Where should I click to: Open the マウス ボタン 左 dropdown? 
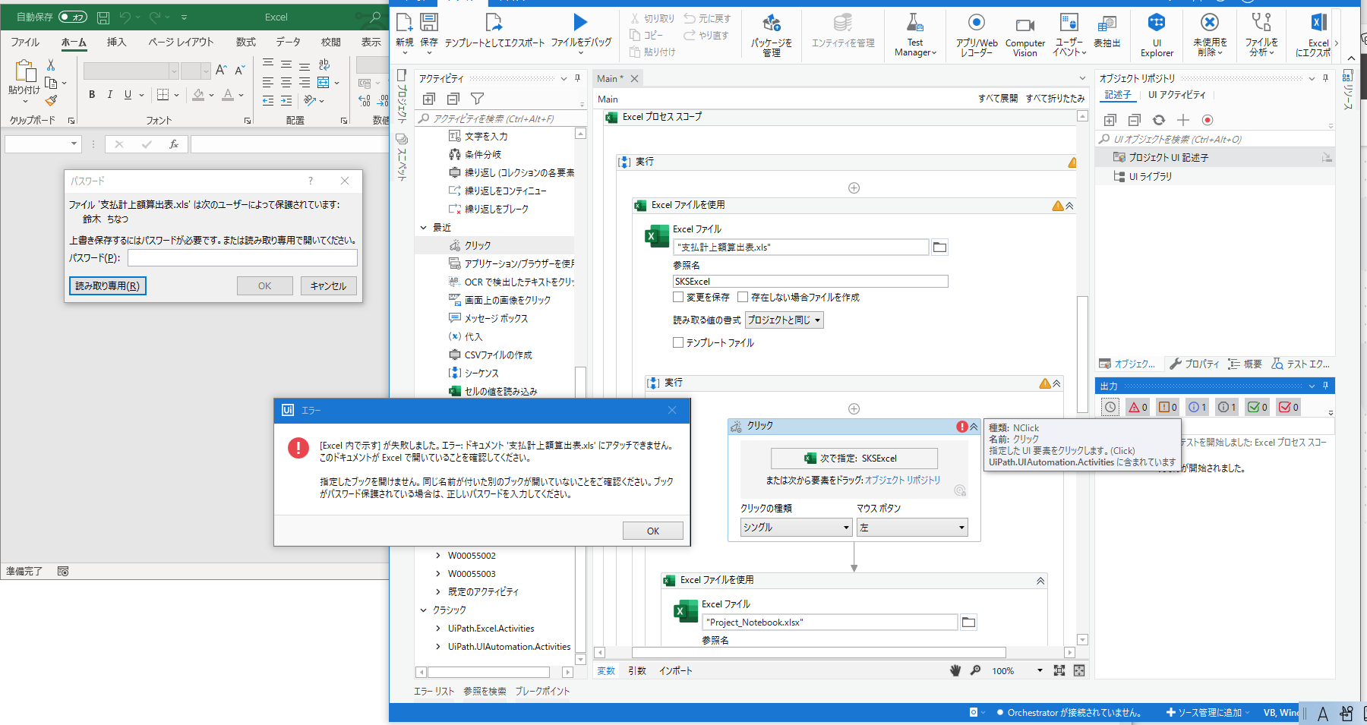(x=912, y=528)
